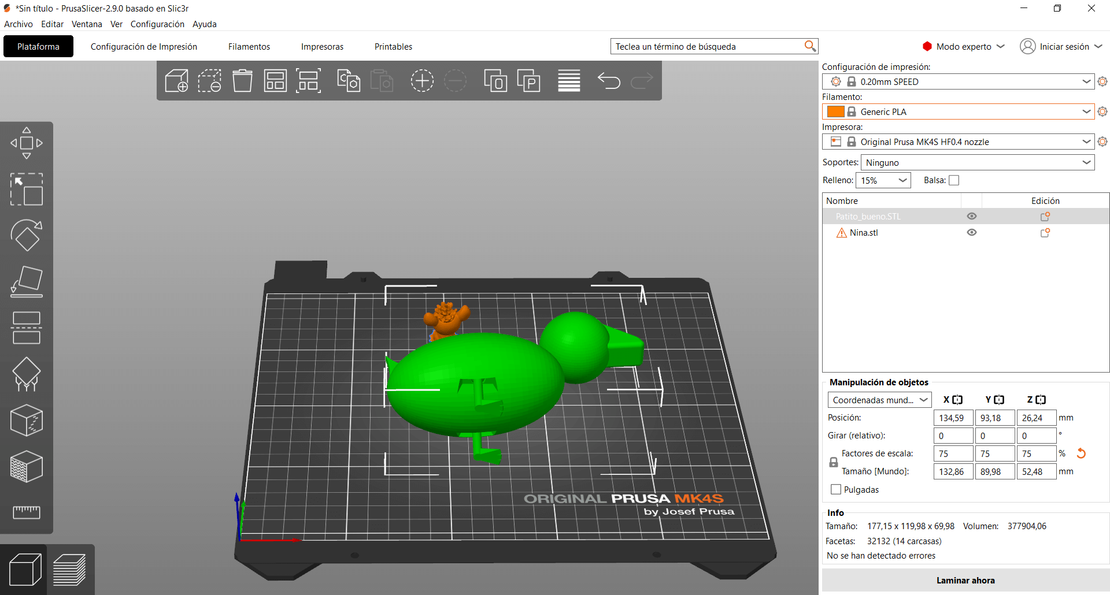Image resolution: width=1110 pixels, height=595 pixels.
Task: Open the Configuración menu
Action: pyautogui.click(x=157, y=24)
